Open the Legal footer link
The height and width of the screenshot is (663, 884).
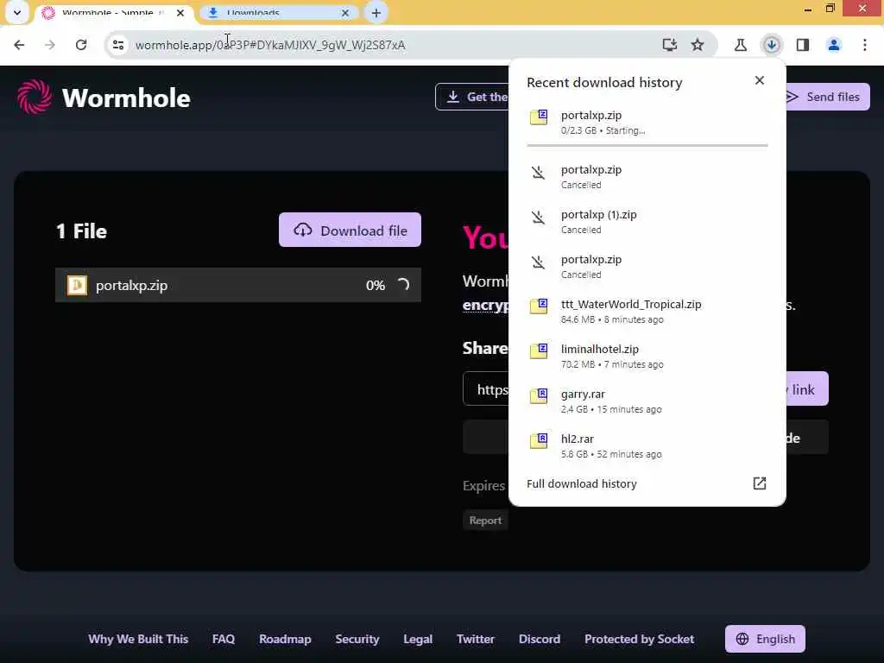[x=418, y=639]
